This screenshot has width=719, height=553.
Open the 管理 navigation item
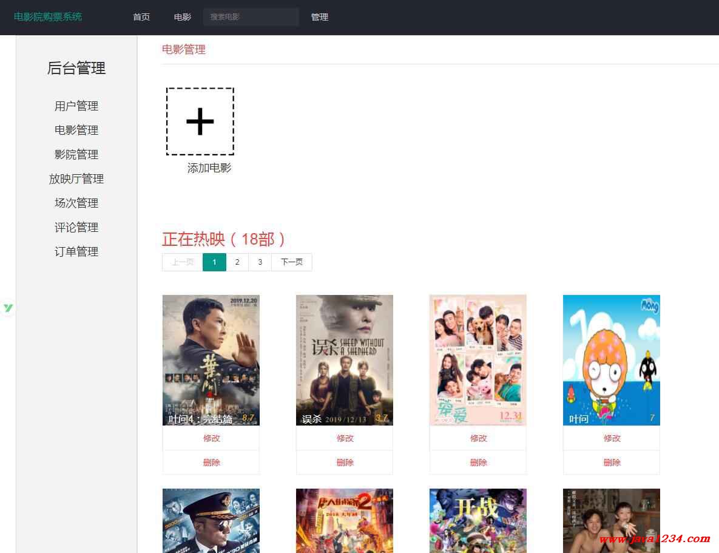pyautogui.click(x=320, y=17)
